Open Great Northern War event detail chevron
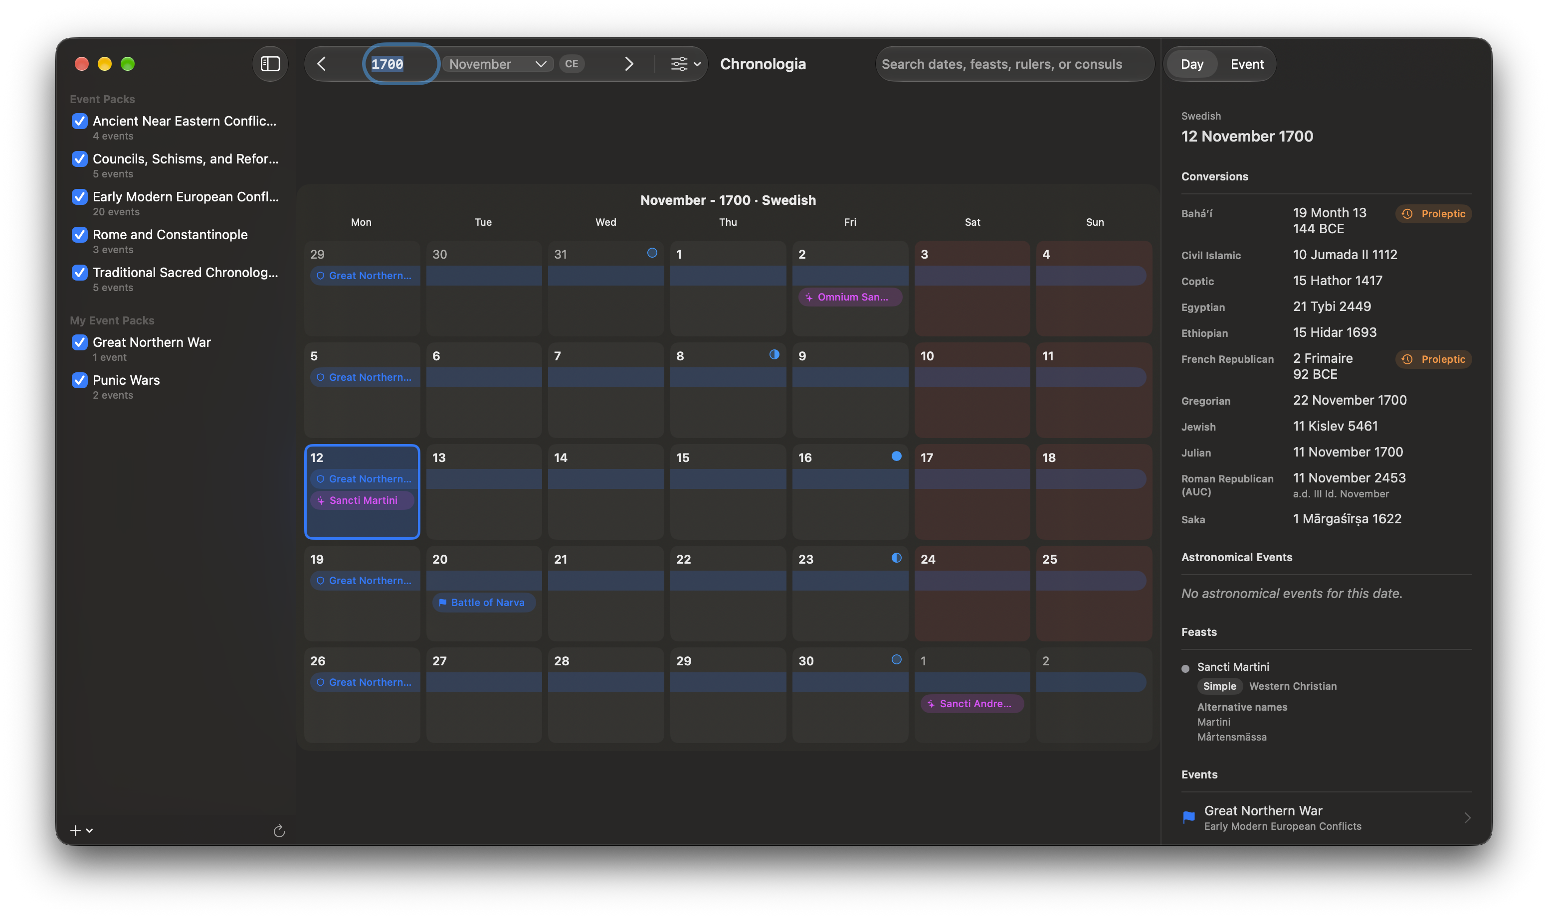 [x=1467, y=818]
